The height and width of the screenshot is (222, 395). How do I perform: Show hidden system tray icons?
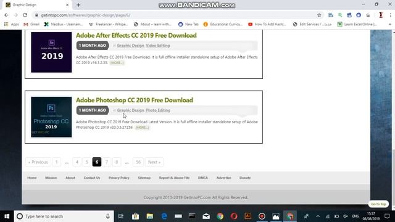[318, 216]
